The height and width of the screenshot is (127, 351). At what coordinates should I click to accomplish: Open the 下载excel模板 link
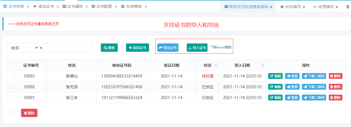click(x=221, y=47)
